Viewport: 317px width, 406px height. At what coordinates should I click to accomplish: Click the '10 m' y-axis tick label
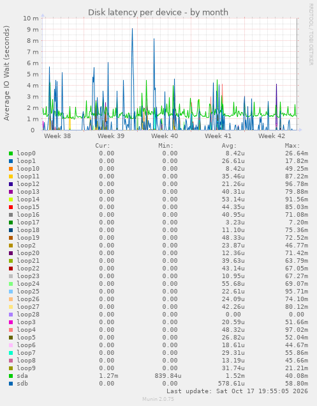point(31,19)
